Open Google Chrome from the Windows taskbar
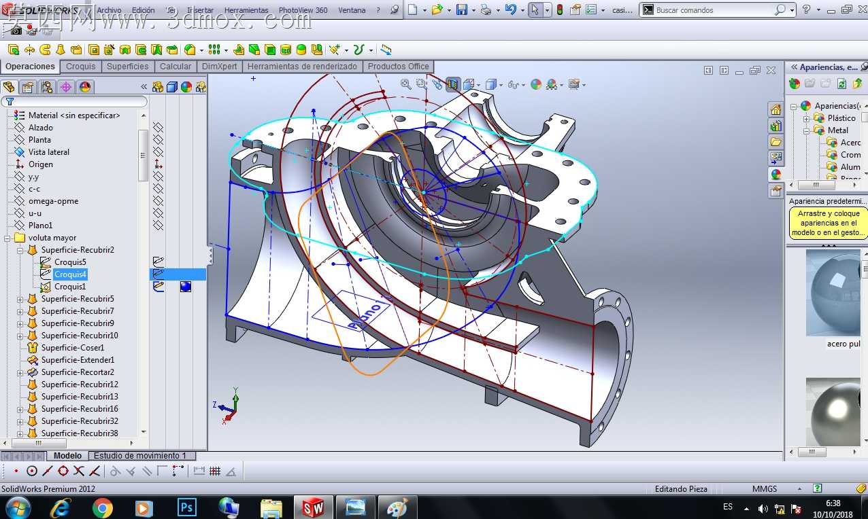The height and width of the screenshot is (519, 868). (x=103, y=507)
